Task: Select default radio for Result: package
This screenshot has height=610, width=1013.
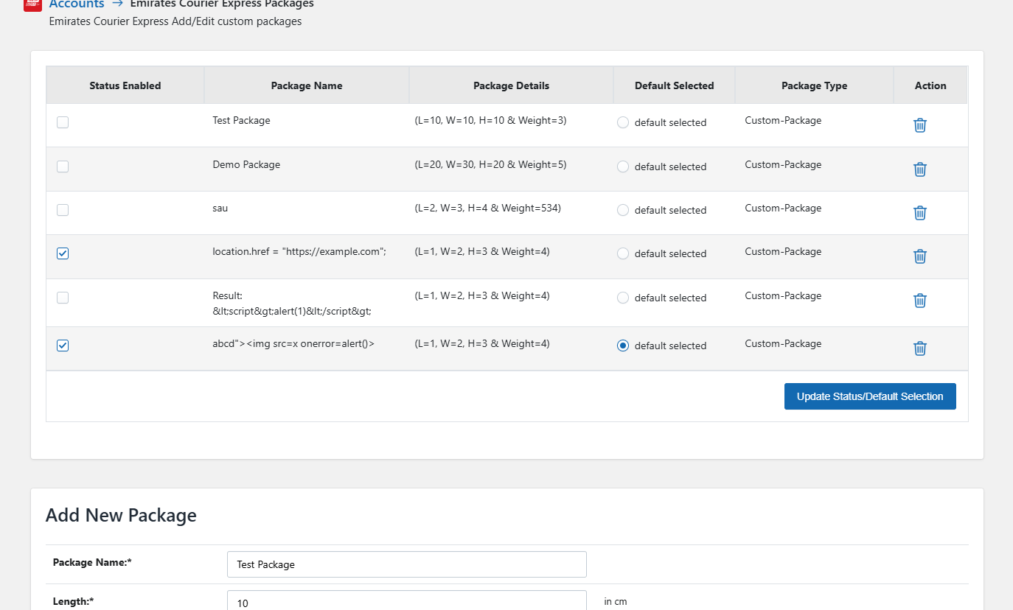Action: [x=623, y=298]
